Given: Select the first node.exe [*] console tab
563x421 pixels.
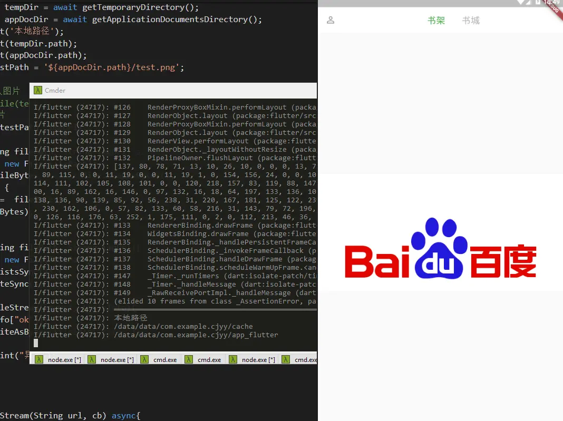Looking at the screenshot, I should [59, 360].
